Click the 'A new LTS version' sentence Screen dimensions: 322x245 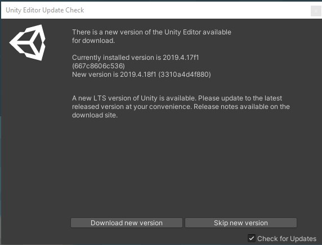point(135,98)
